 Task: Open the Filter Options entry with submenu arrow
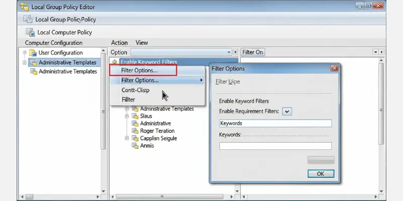pyautogui.click(x=157, y=80)
